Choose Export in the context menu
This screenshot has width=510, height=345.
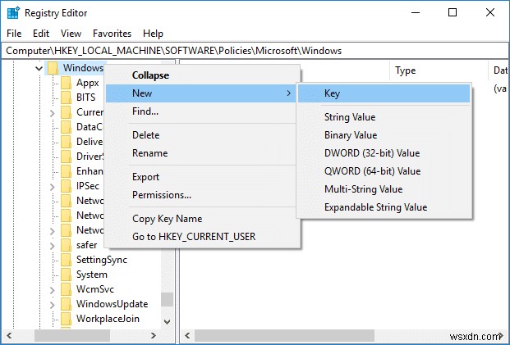point(202,177)
